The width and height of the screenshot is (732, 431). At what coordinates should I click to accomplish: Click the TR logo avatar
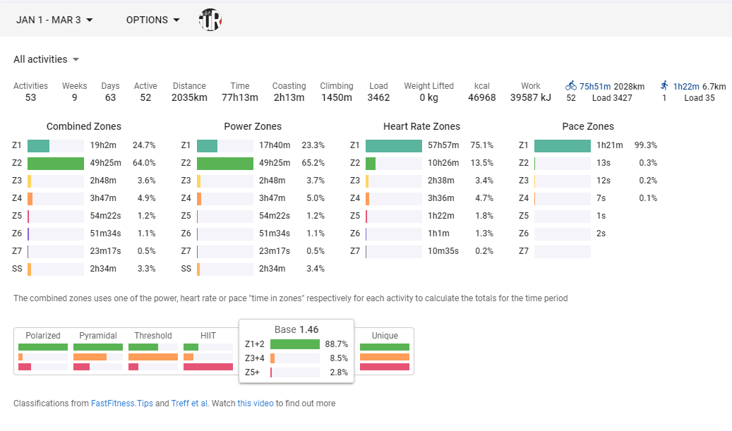(210, 20)
